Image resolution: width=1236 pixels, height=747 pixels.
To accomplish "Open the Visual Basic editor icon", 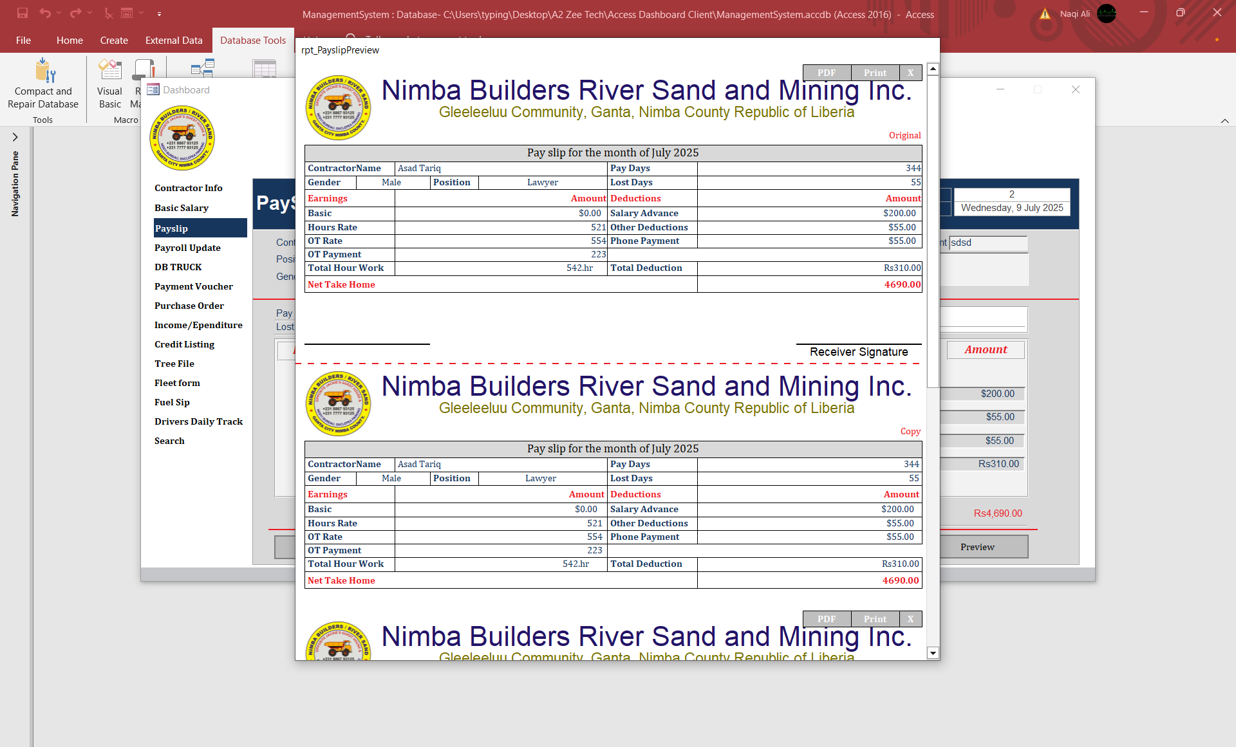I will point(110,70).
